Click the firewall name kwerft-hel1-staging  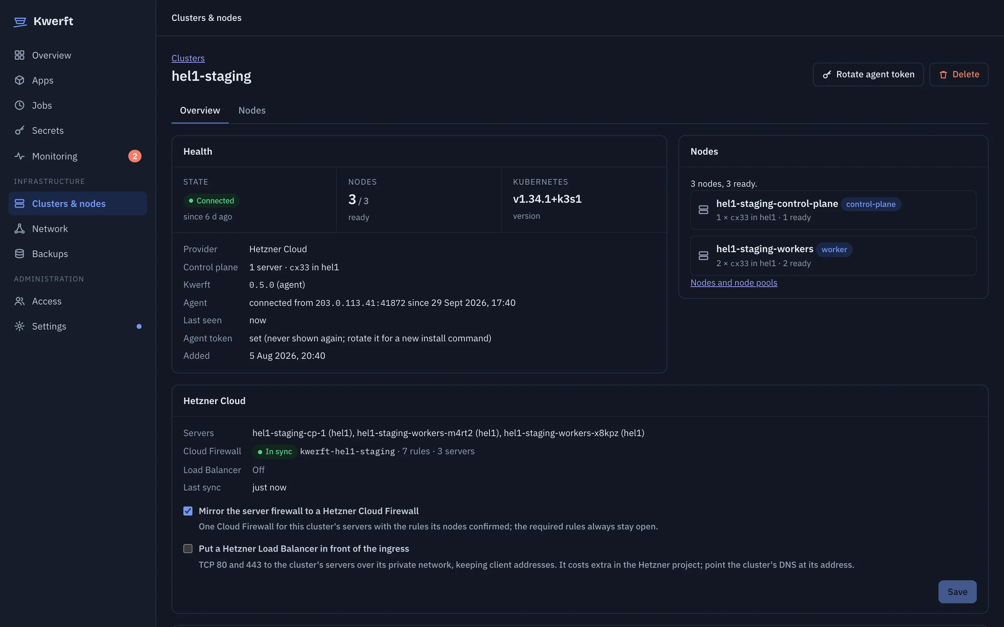(x=347, y=451)
